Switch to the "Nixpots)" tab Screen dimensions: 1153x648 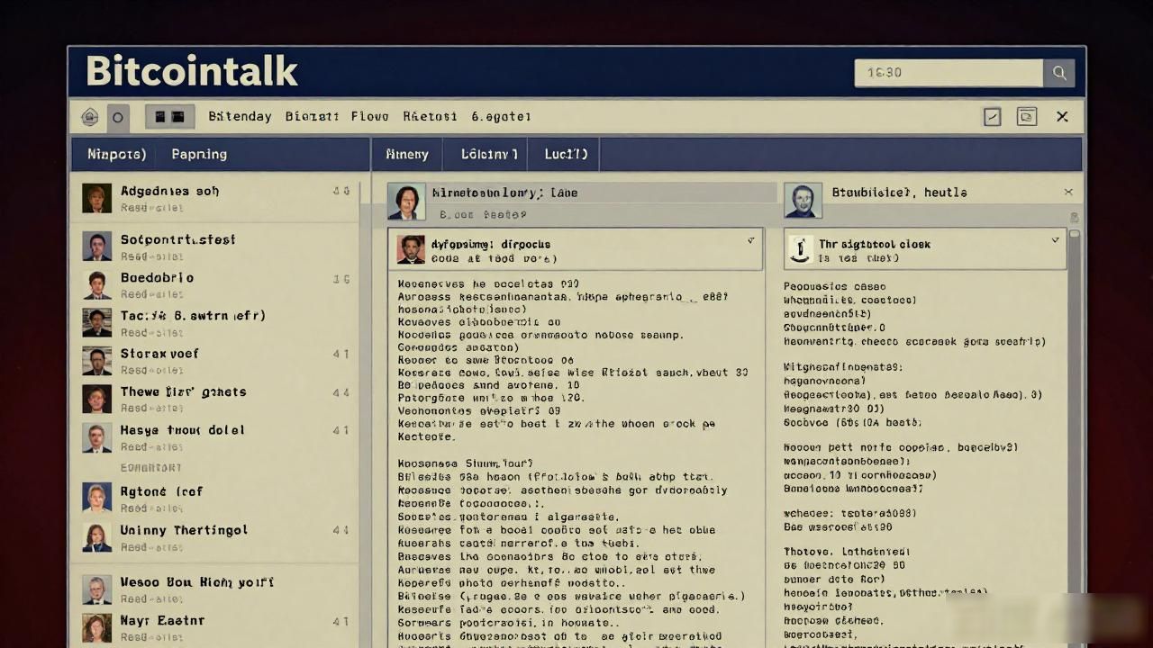(117, 154)
